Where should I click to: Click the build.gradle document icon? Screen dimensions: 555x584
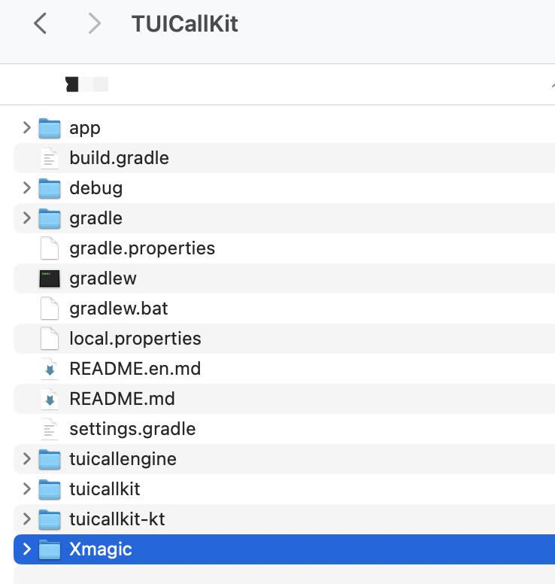(x=50, y=158)
